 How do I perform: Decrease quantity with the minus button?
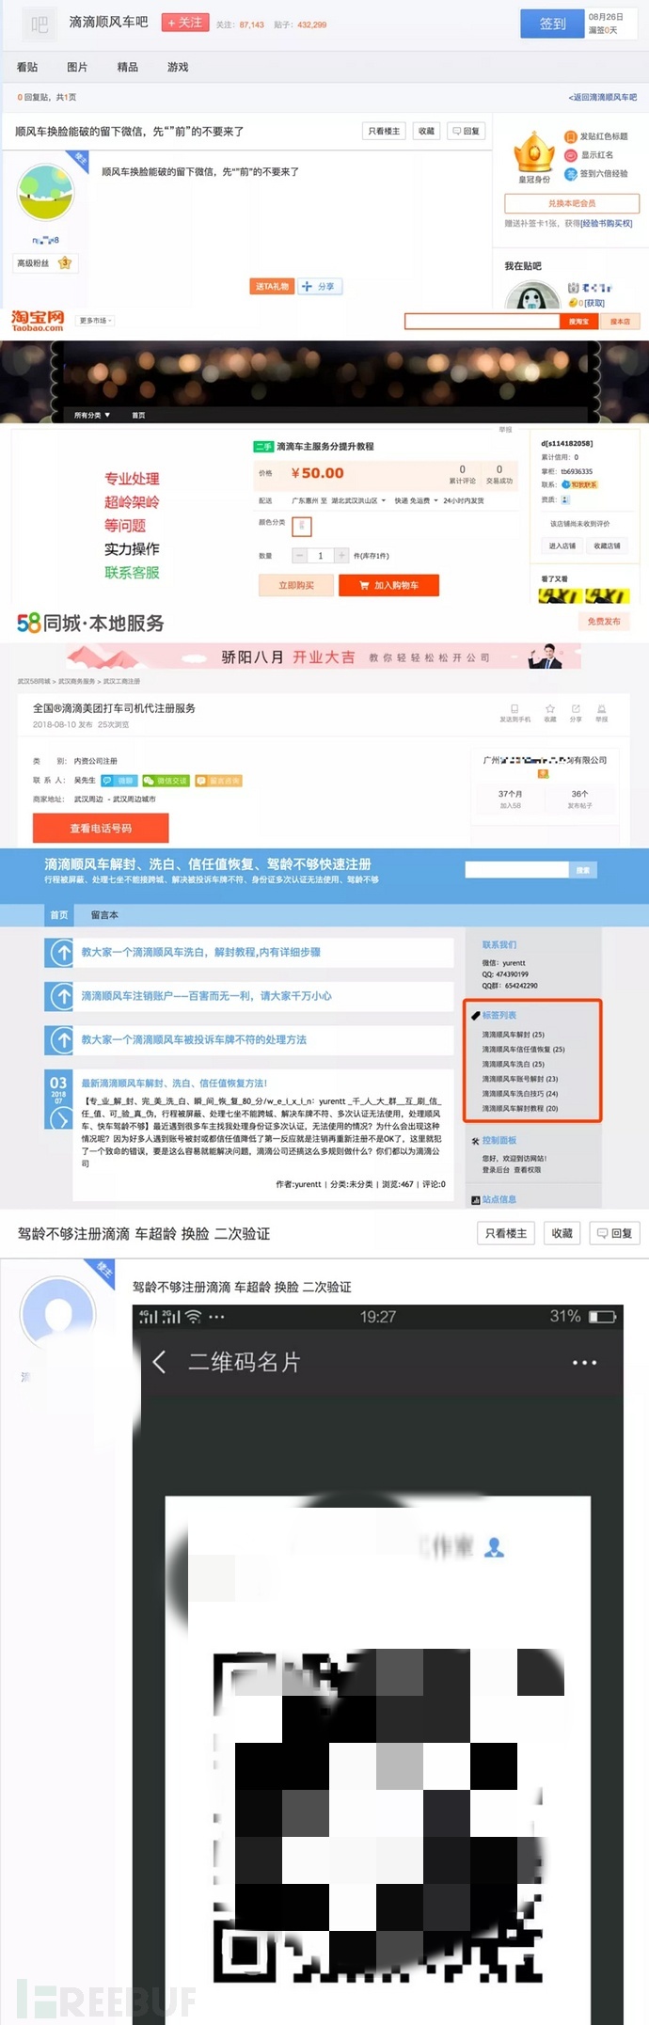[299, 556]
